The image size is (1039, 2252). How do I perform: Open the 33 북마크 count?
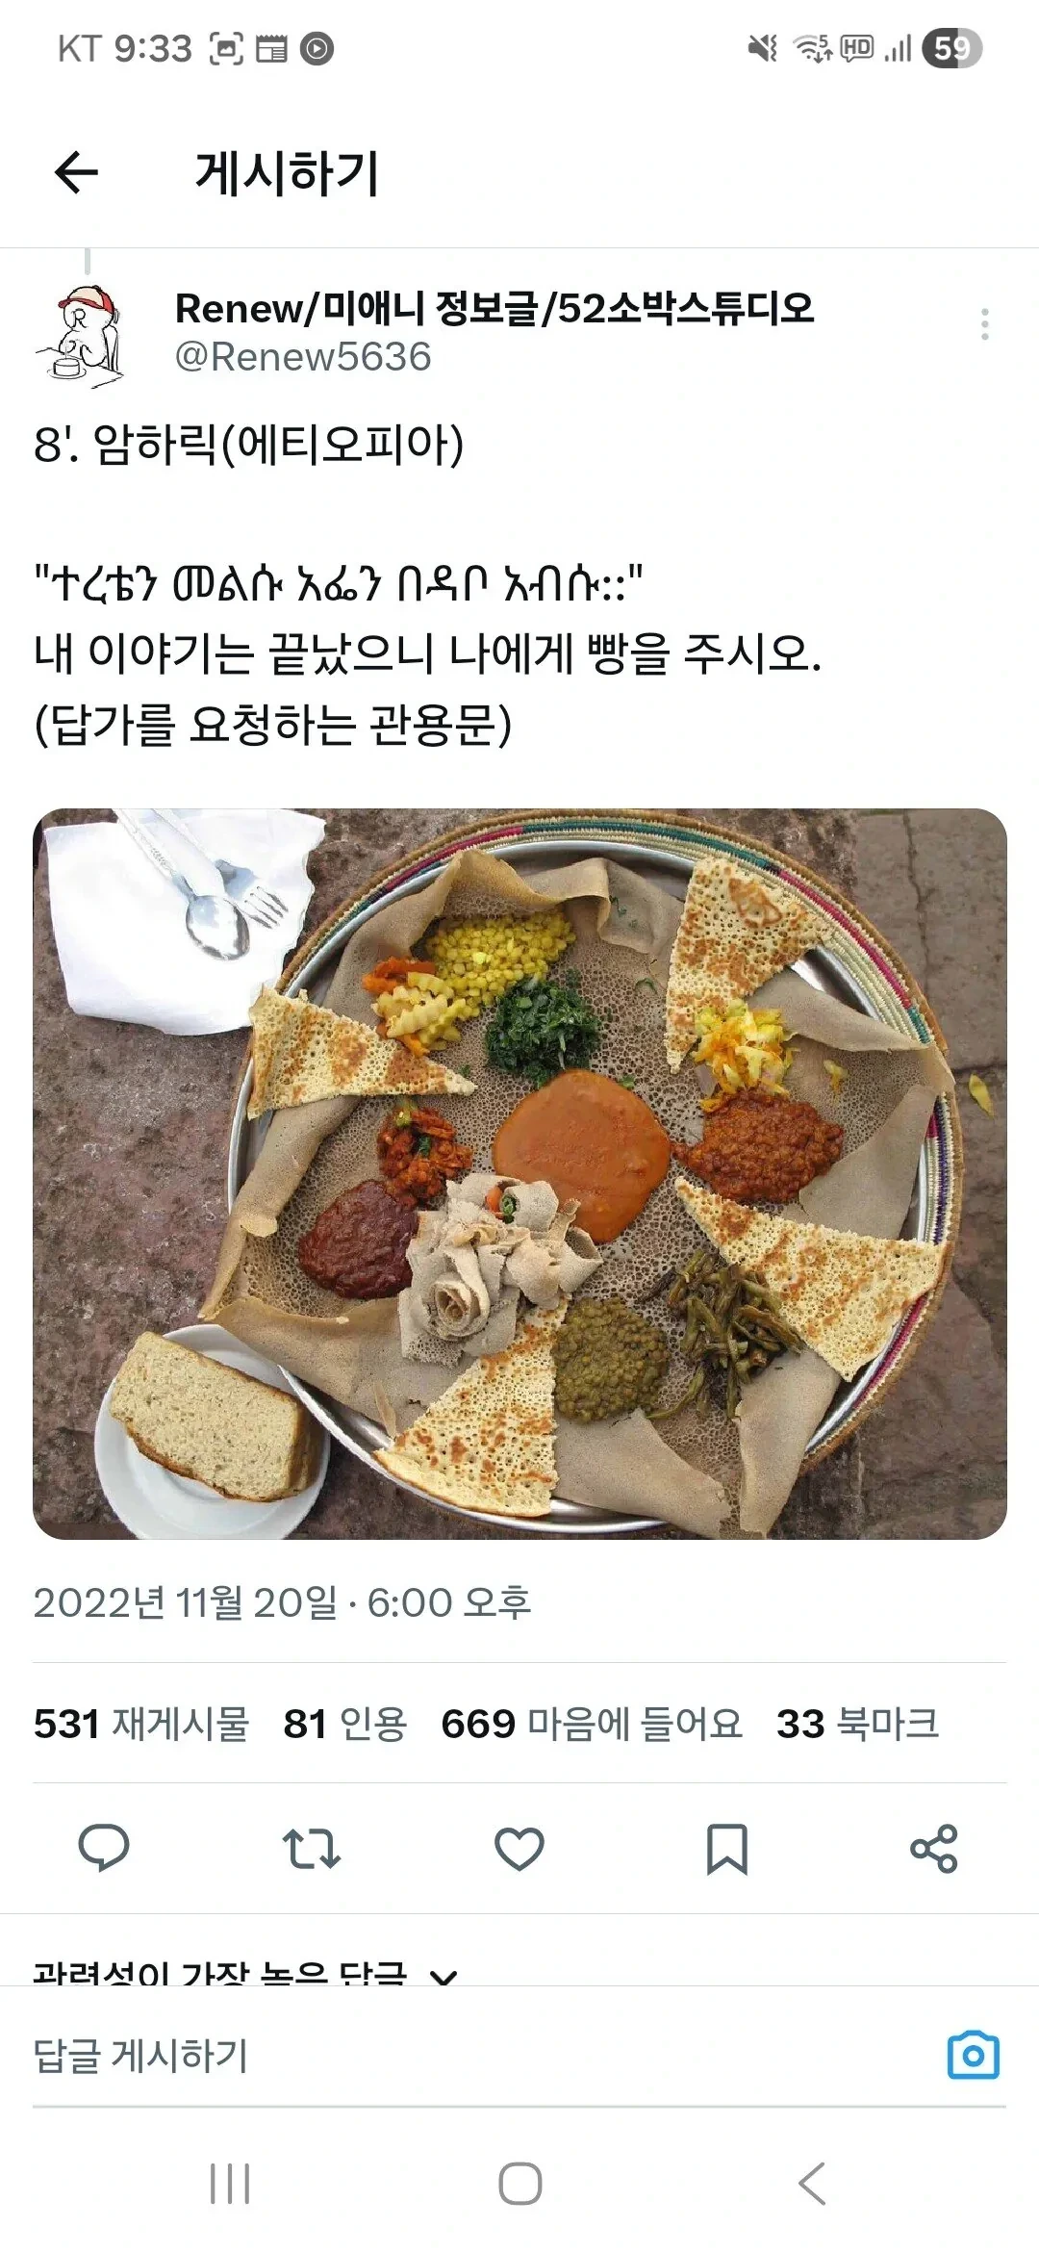(858, 1724)
